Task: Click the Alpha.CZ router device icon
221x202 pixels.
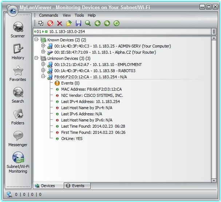Action: tap(50, 52)
